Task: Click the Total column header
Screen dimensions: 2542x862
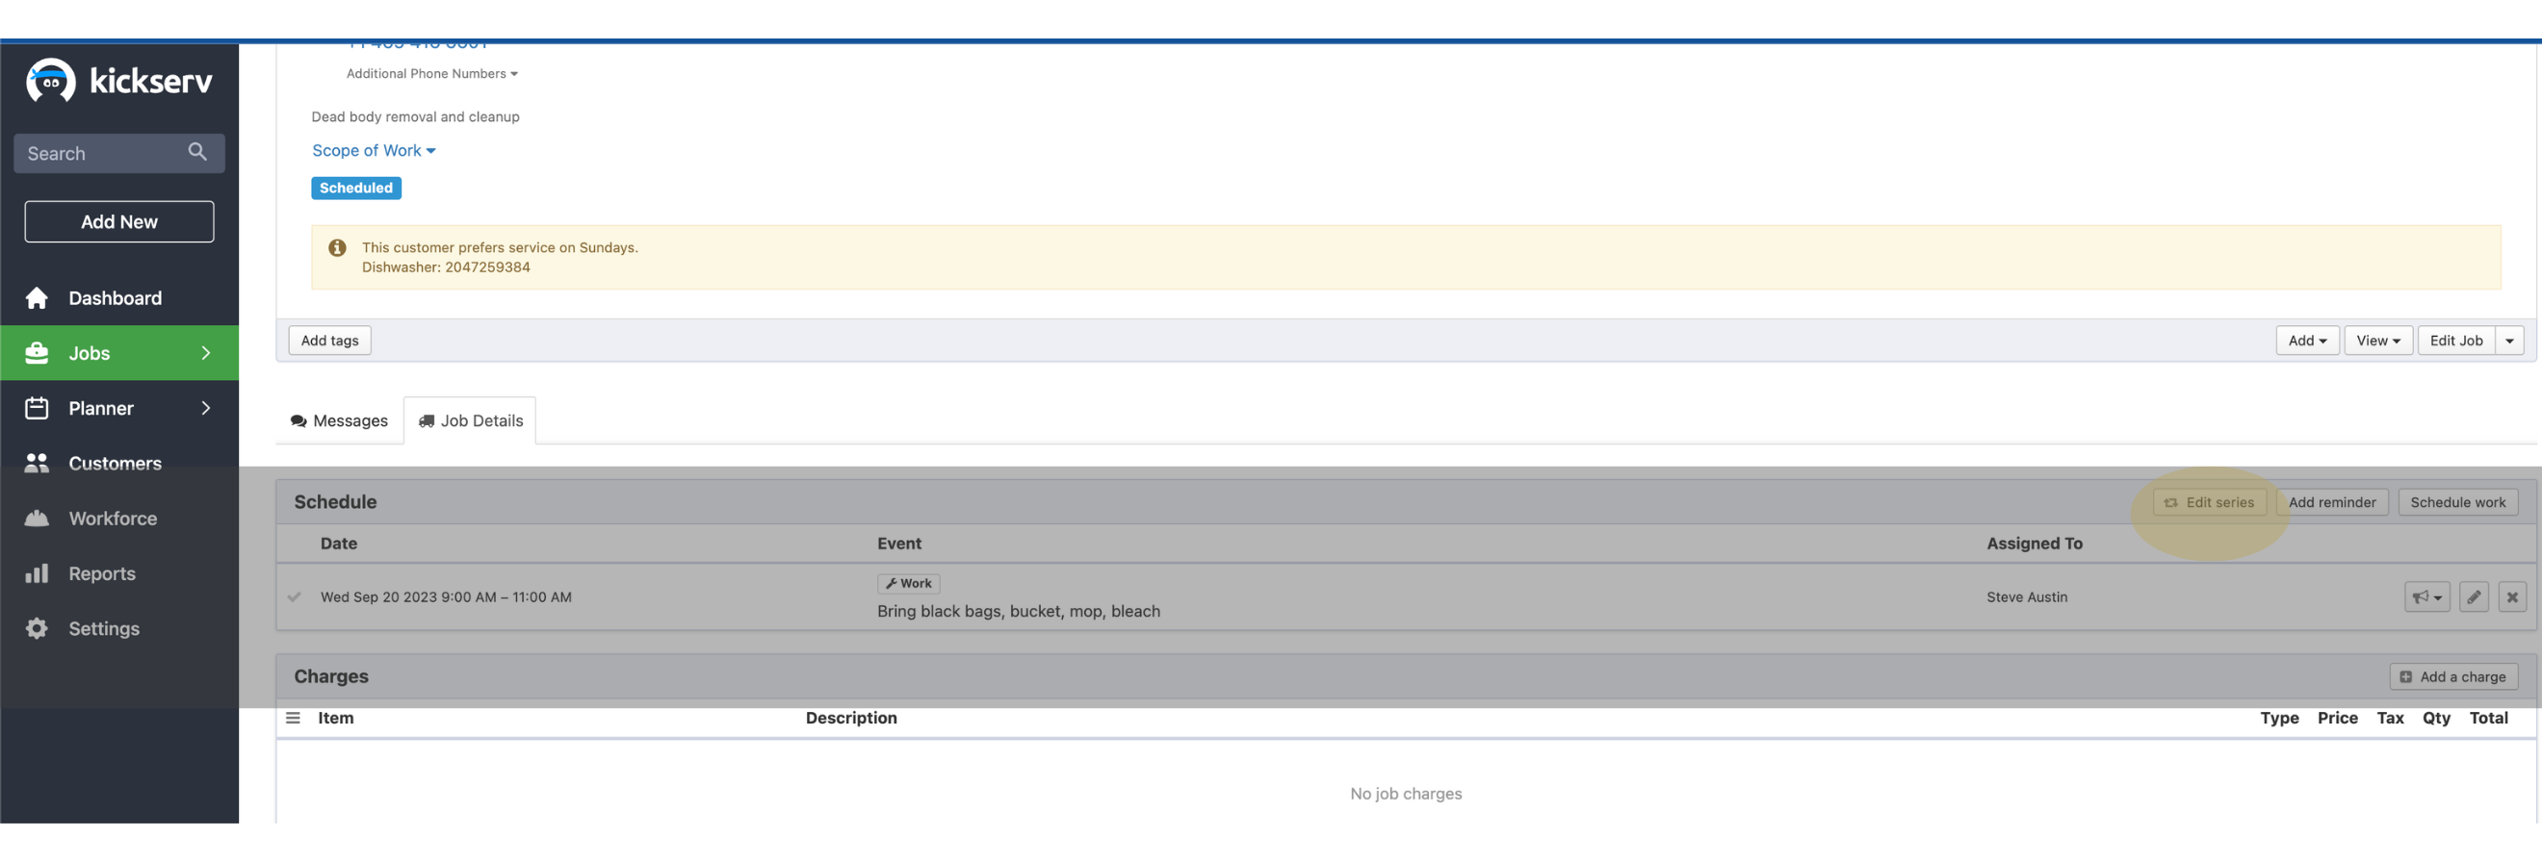Action: [2489, 719]
